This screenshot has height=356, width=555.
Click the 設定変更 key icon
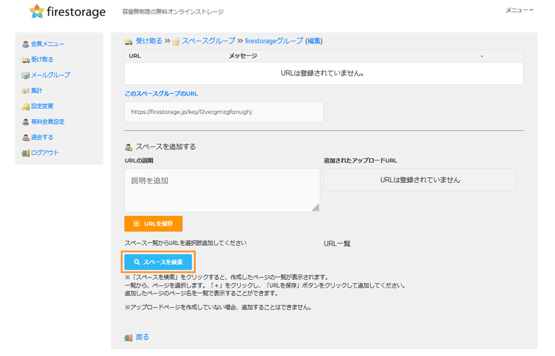click(x=26, y=107)
